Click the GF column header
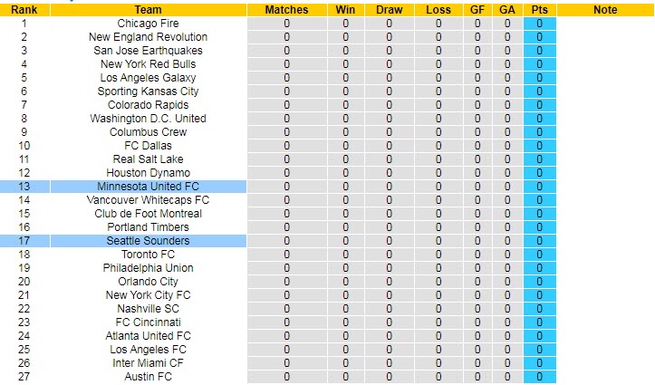This screenshot has height=385, width=655. [x=477, y=10]
